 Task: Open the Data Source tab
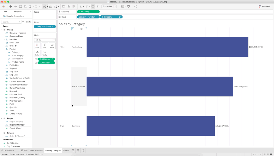pyautogui.click(x=7, y=151)
